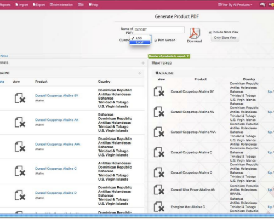Toggle the Print Version checkbox
The width and height of the screenshot is (274, 219).
[156, 41]
